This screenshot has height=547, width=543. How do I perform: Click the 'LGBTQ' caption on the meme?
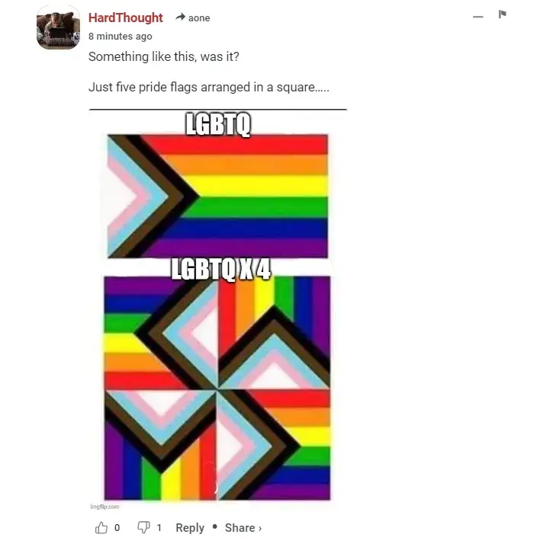click(x=218, y=124)
